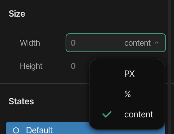Collapse the unit menu via the chevron arrow
The height and width of the screenshot is (134, 174).
157,43
